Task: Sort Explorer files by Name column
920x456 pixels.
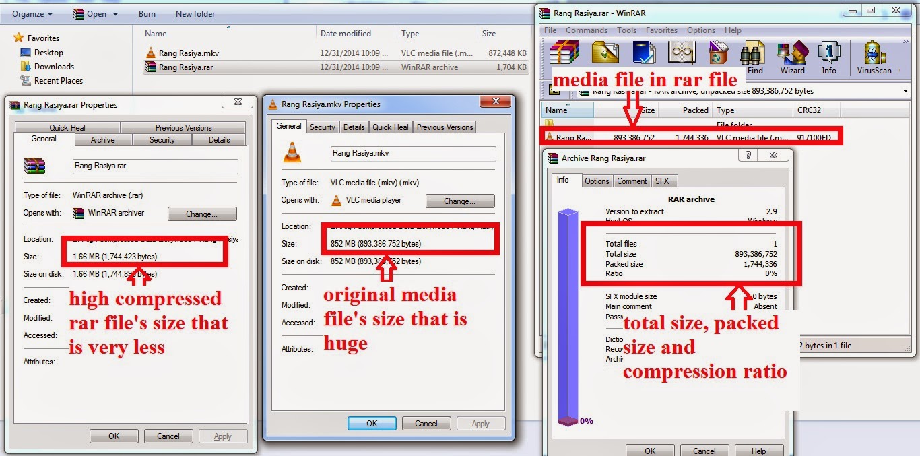Action: [228, 33]
